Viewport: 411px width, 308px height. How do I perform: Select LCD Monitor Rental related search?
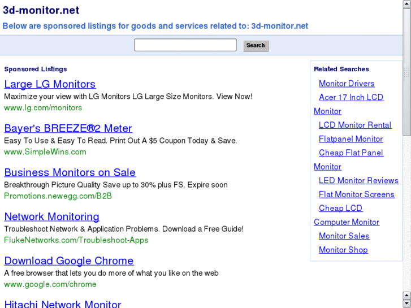click(355, 125)
